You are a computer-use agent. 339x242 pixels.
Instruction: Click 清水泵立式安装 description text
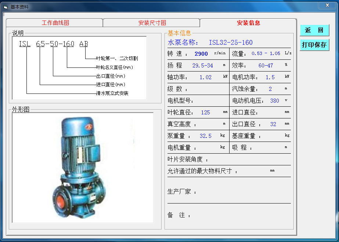pos(112,93)
